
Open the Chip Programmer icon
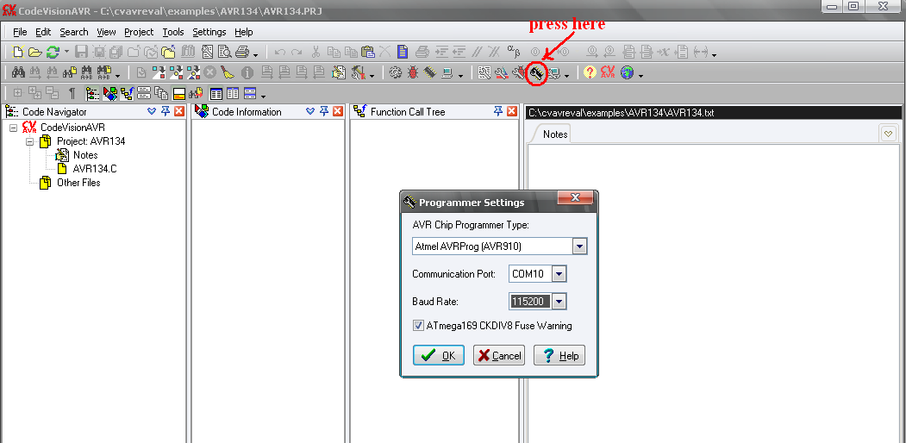coord(429,72)
